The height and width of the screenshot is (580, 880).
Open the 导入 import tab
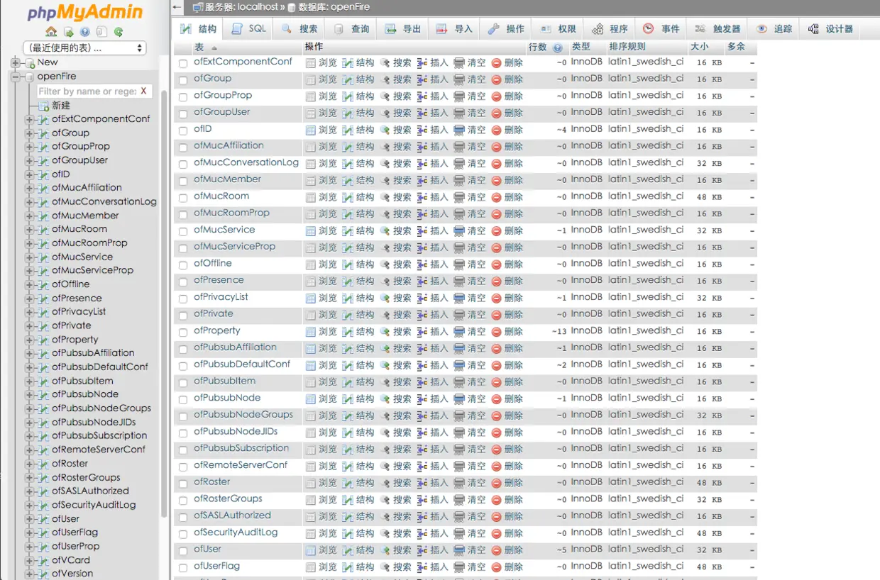pyautogui.click(x=455, y=29)
